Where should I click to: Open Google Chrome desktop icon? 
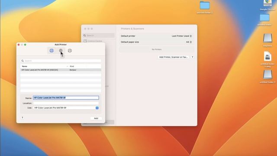(267, 5)
